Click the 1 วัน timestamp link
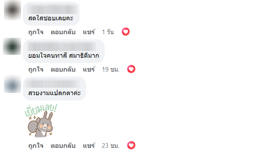 (108, 32)
